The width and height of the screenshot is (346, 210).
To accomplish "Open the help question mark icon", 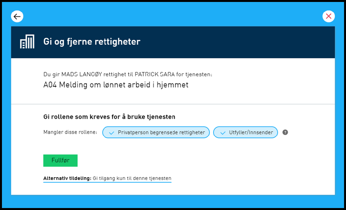I will 285,132.
